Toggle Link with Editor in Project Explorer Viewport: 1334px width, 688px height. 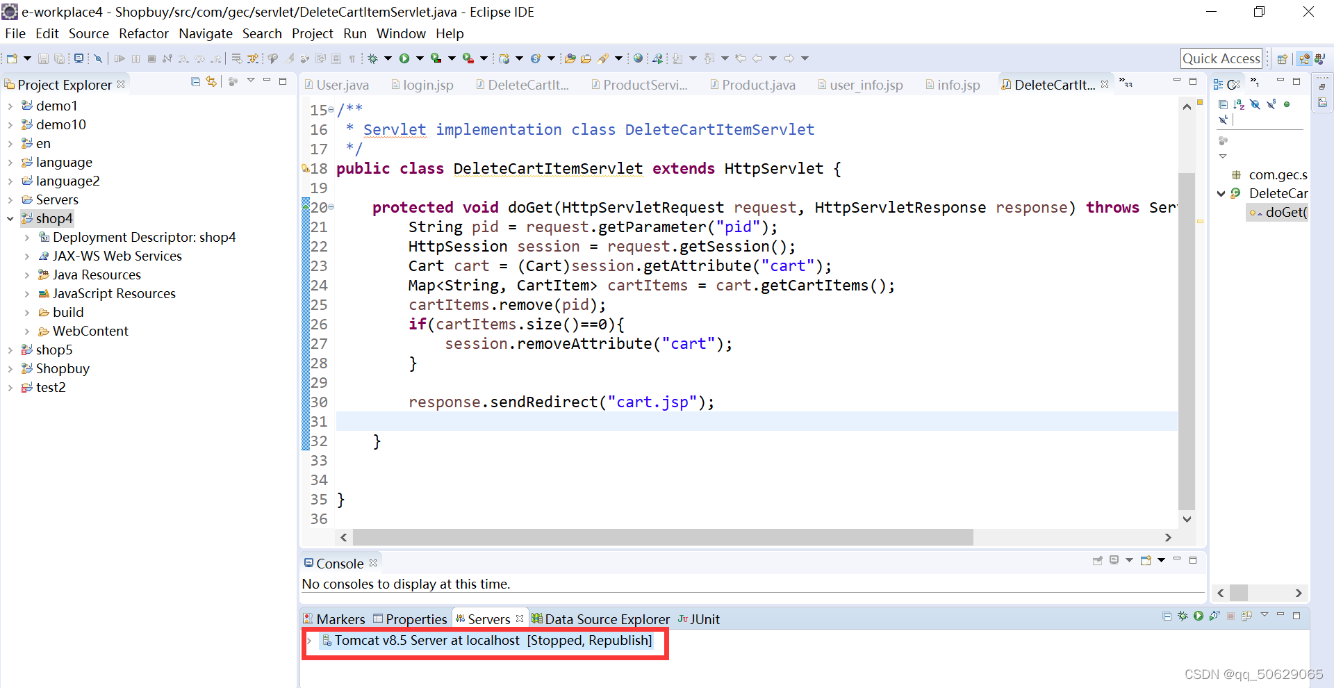tap(212, 83)
